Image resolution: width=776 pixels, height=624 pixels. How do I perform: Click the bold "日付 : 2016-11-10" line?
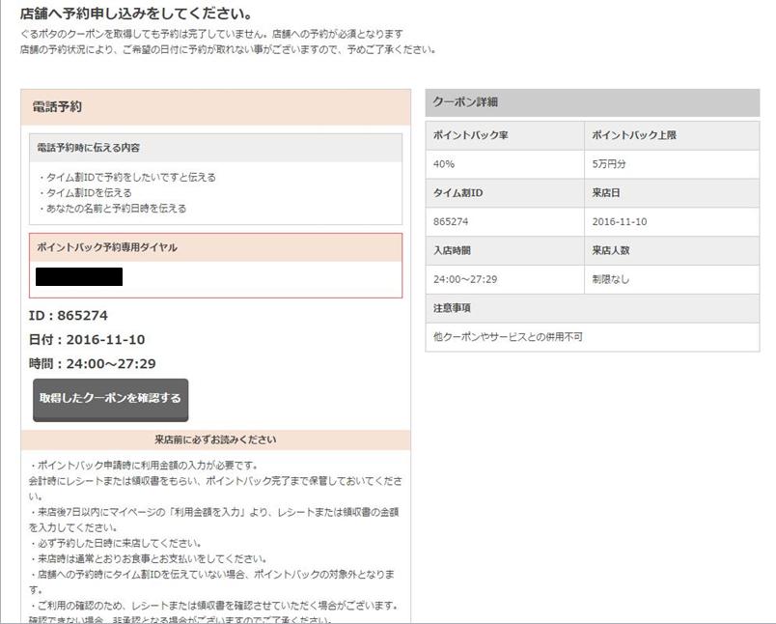[x=87, y=339]
